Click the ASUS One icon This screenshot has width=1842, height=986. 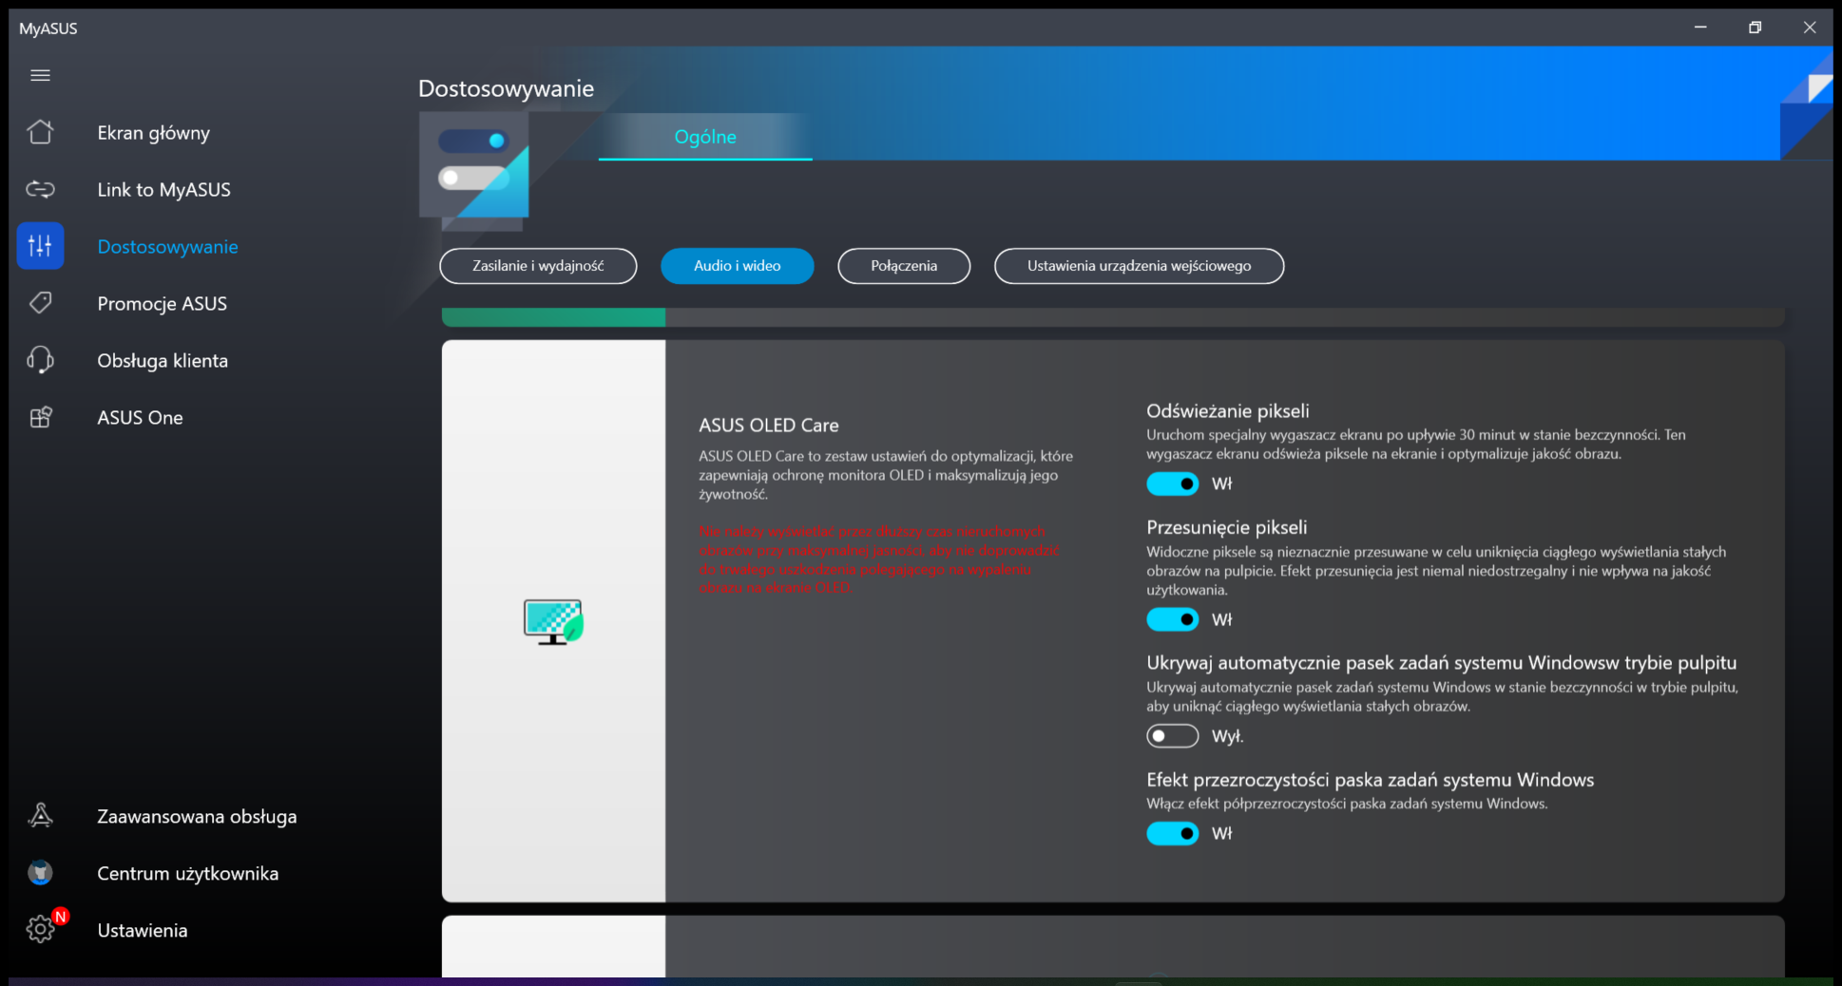(40, 417)
